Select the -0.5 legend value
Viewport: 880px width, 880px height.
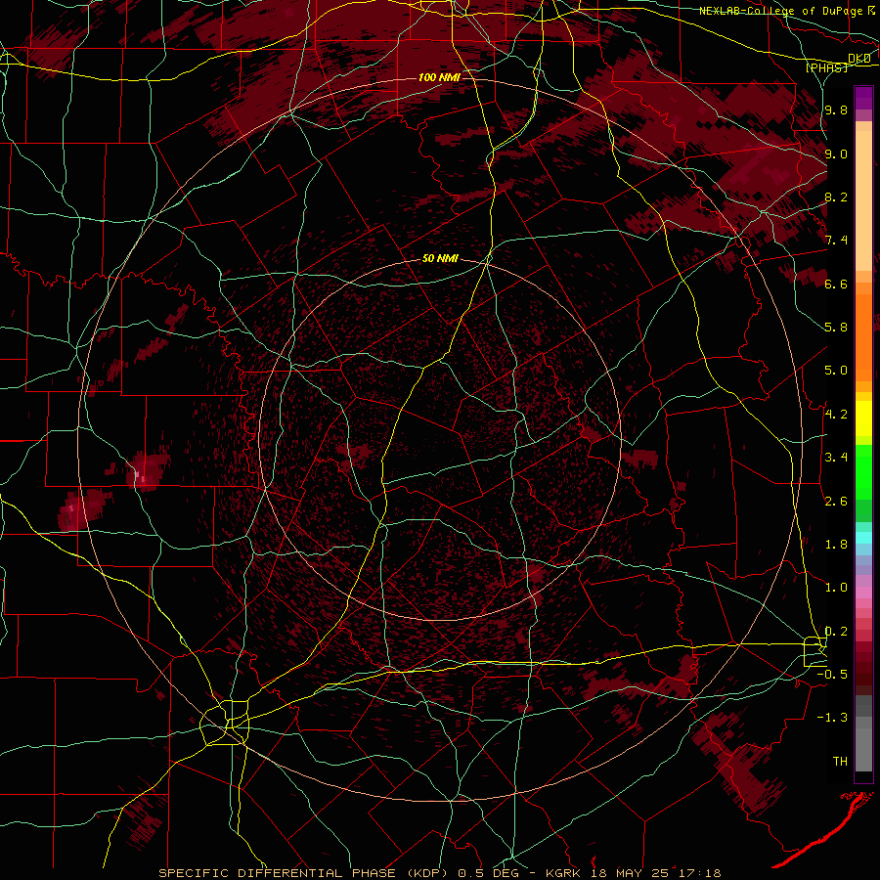pos(832,675)
